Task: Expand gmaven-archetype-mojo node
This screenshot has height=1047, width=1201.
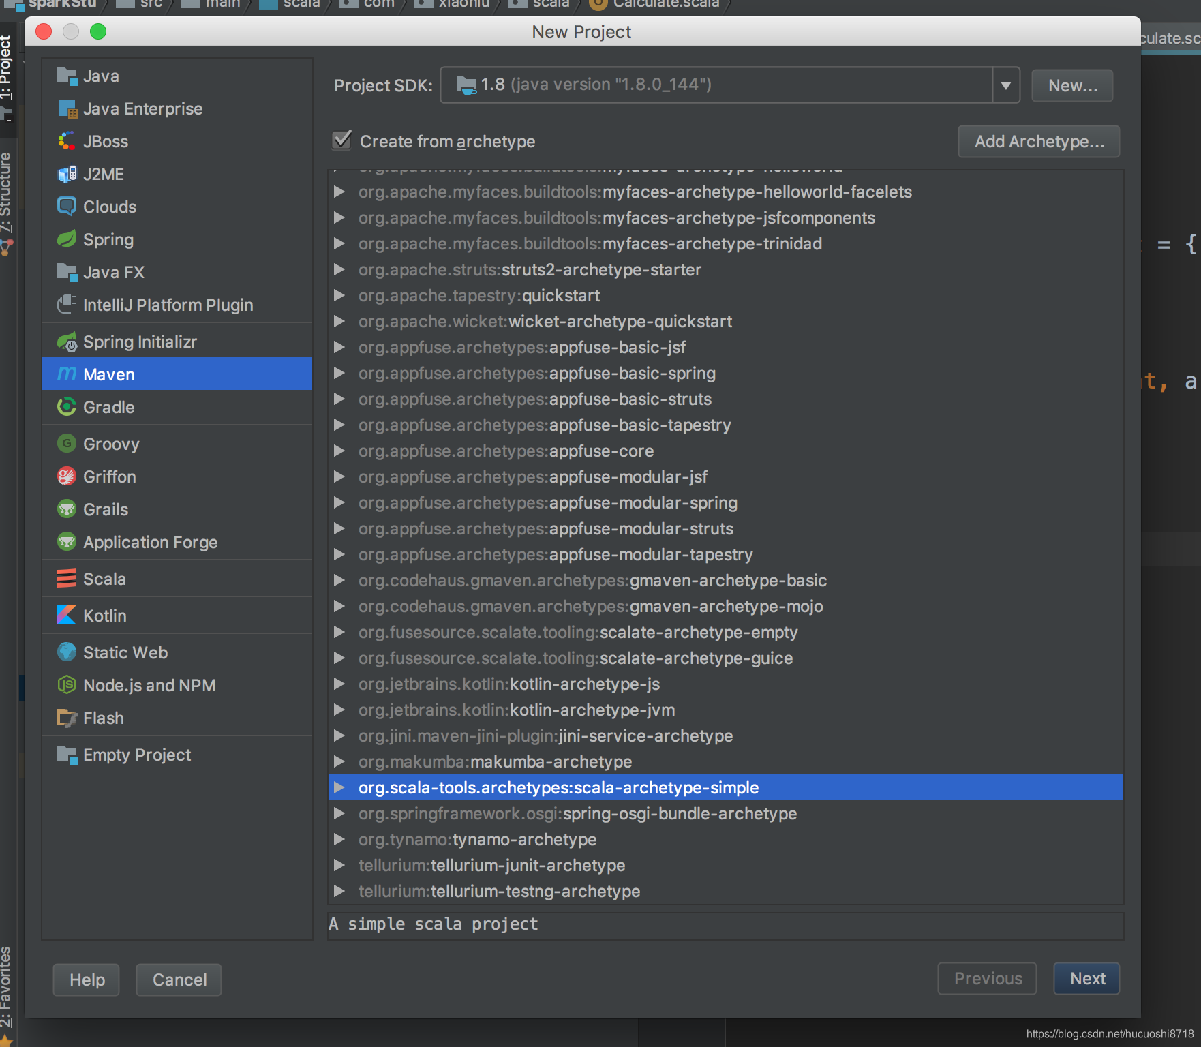Action: click(x=339, y=607)
